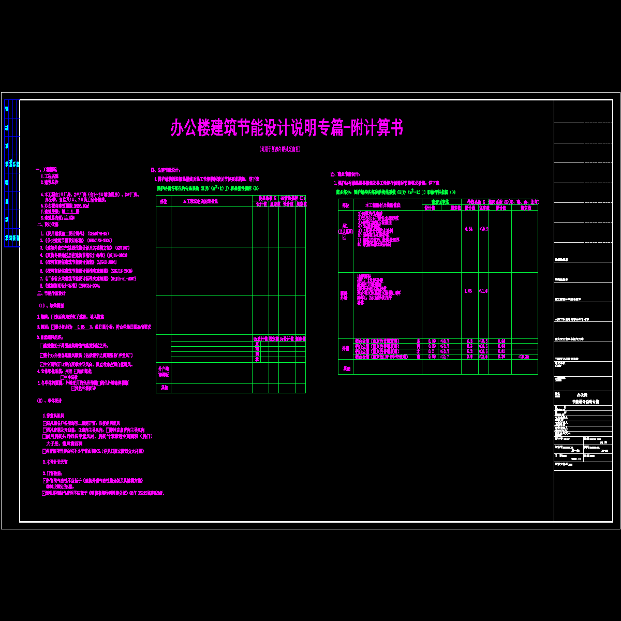The height and width of the screenshot is (621, 621).
Task: Click 节能设计说明专篇 drawing name in title block
Action: (585, 402)
